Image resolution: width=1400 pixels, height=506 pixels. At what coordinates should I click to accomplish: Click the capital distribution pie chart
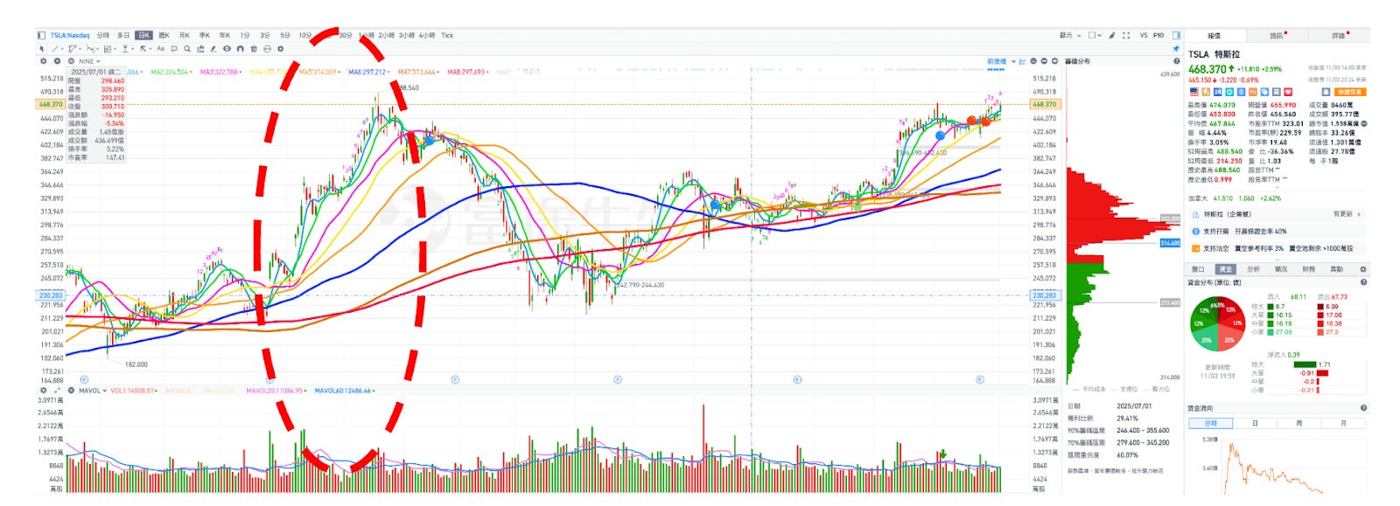1218,324
